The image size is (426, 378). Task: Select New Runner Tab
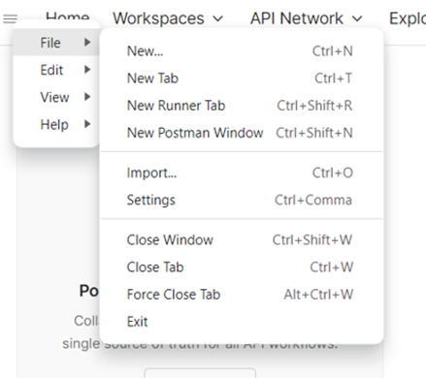[x=242, y=106]
